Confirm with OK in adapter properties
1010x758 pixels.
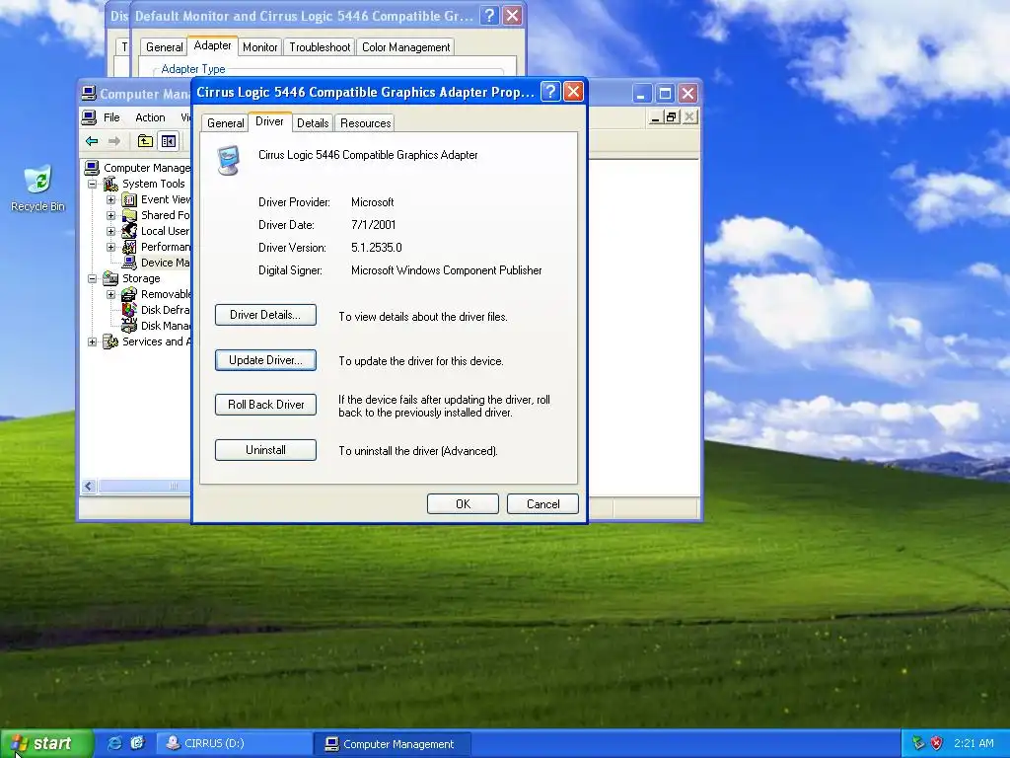463,504
